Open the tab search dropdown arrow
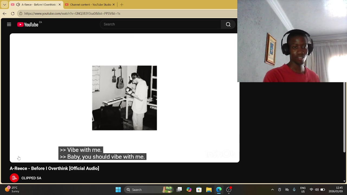 pos(4,5)
